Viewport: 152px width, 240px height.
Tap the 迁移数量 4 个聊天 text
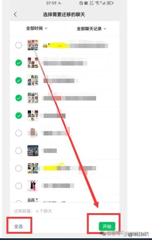33,211
